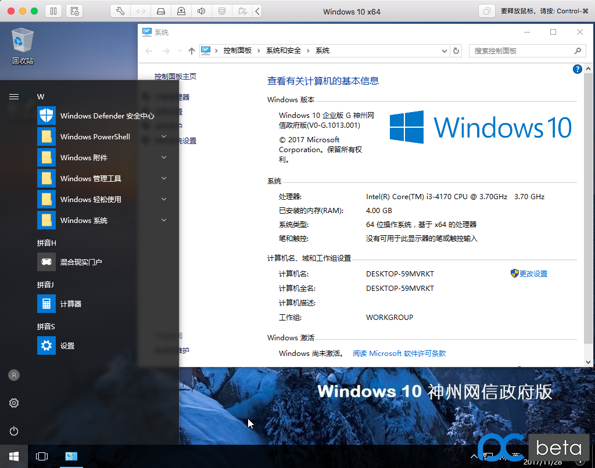This screenshot has height=468, width=595.
Task: Go back in System window
Action: coord(149,51)
